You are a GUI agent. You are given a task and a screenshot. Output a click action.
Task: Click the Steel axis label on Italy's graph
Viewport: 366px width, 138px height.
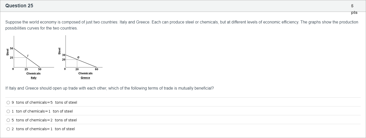tap(8, 52)
